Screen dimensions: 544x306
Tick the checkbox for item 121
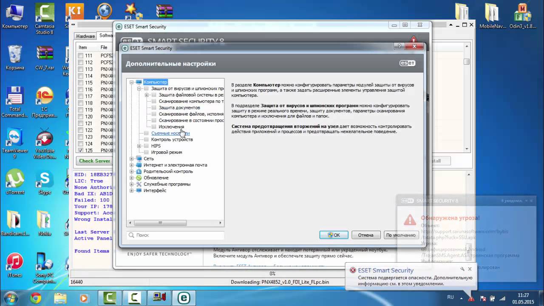(x=81, y=123)
